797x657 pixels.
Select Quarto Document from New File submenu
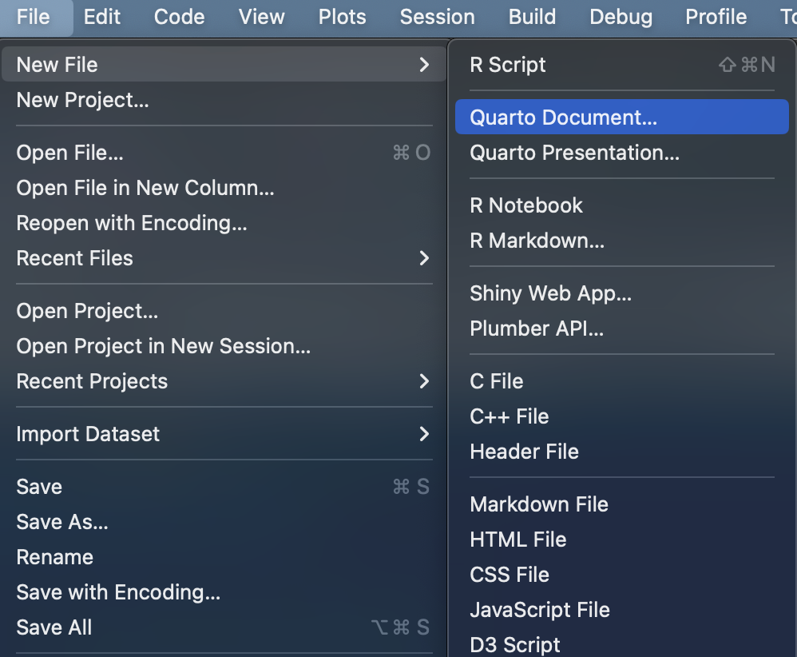(x=563, y=117)
